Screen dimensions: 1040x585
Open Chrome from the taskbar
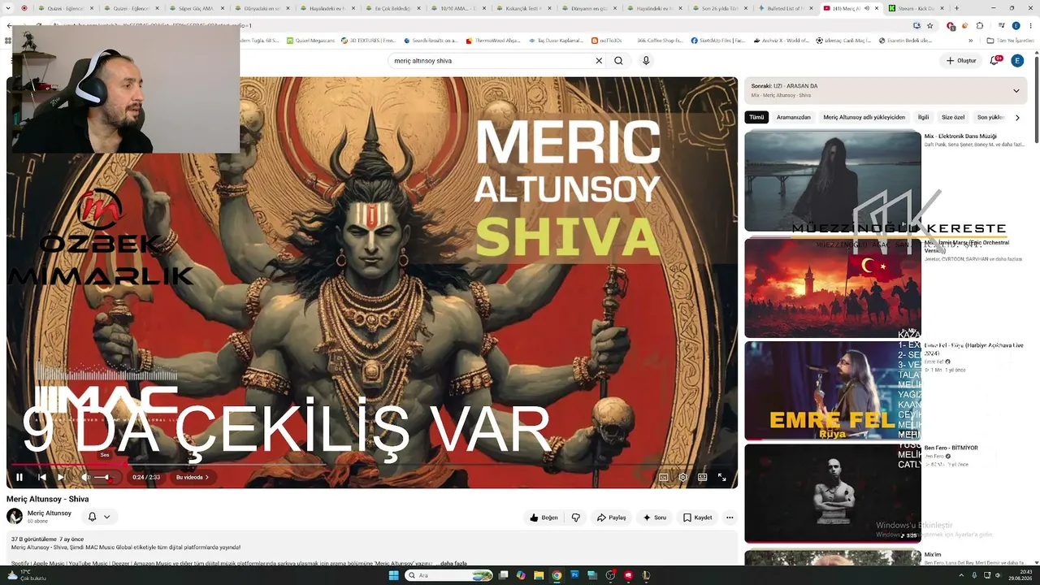pyautogui.click(x=557, y=575)
